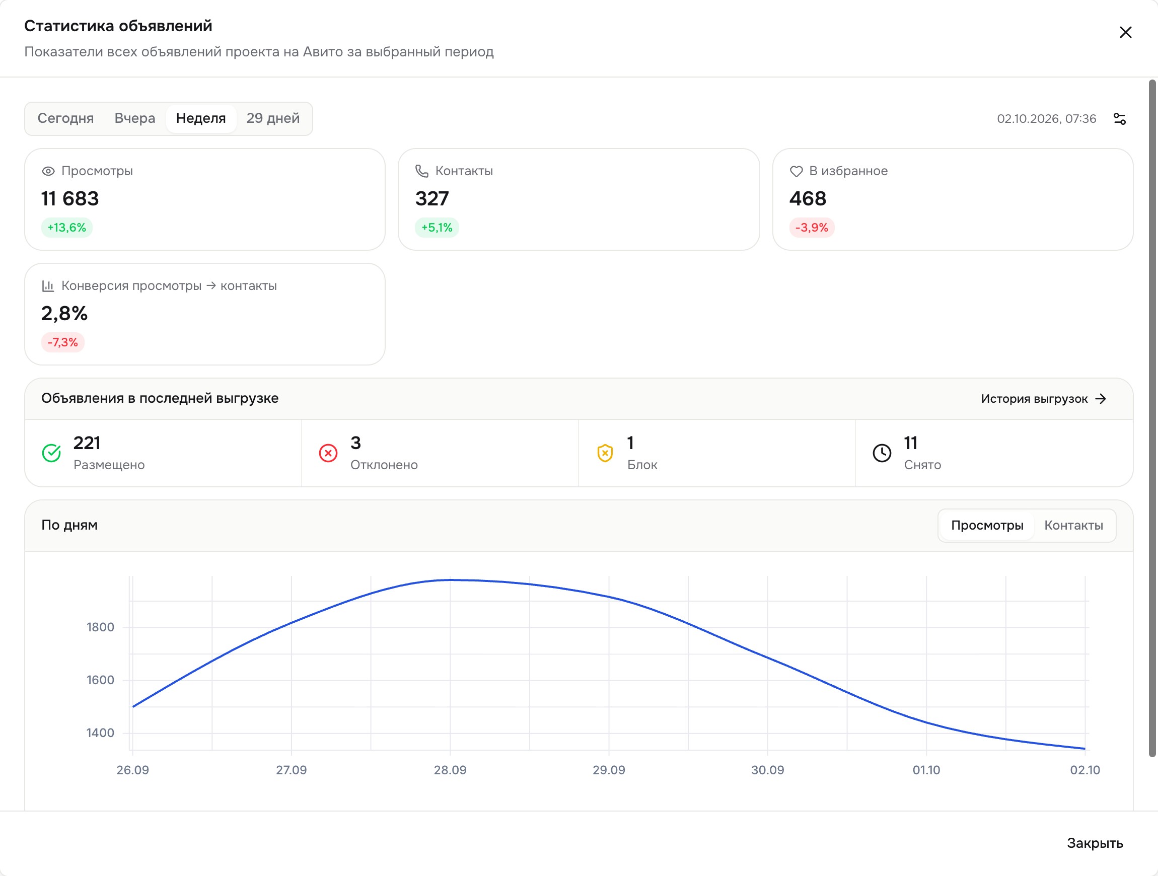Show Просмотры on the daily chart
1158x876 pixels.
click(987, 525)
